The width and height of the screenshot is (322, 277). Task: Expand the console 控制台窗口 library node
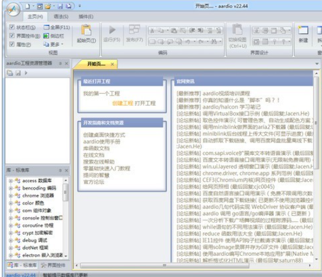click(11, 218)
